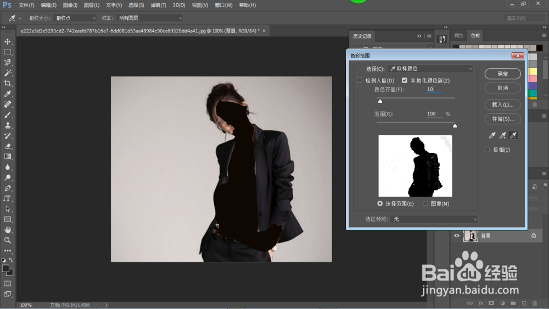549x309 pixels.
Task: Choose the Image (图像) radio button
Action: coord(425,203)
